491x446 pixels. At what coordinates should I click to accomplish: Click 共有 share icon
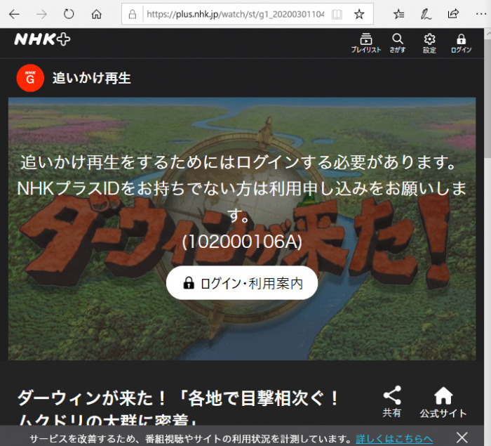coord(392,402)
